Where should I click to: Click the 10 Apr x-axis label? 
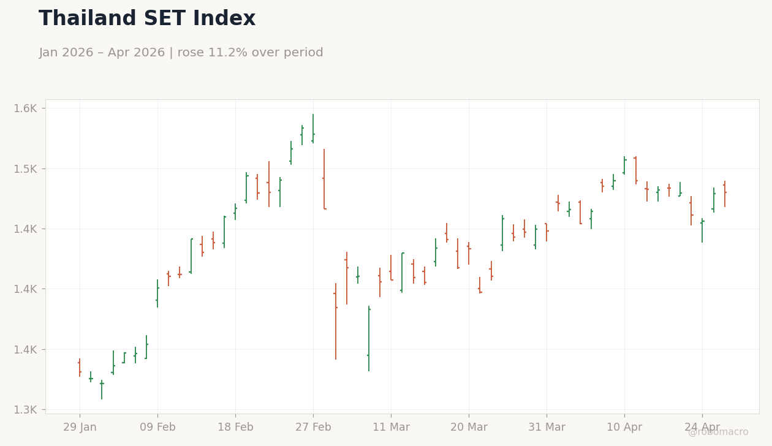tap(624, 428)
